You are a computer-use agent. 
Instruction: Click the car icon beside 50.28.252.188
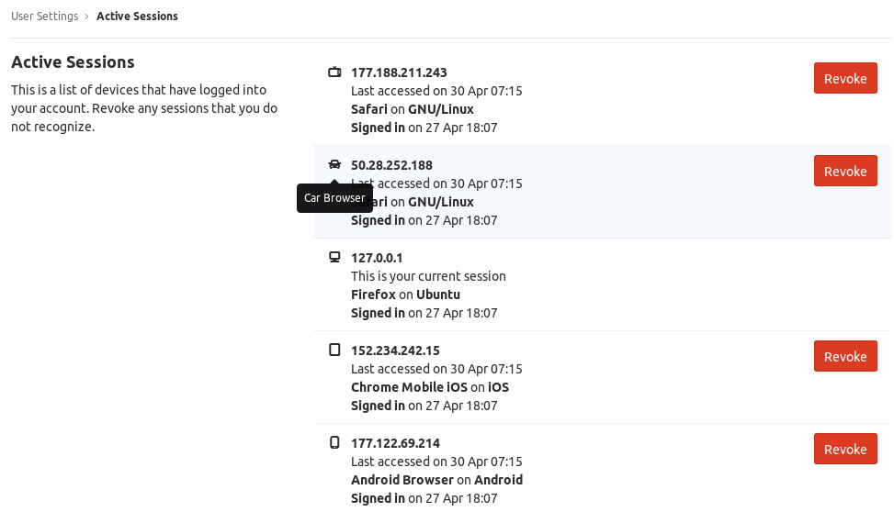tap(334, 165)
